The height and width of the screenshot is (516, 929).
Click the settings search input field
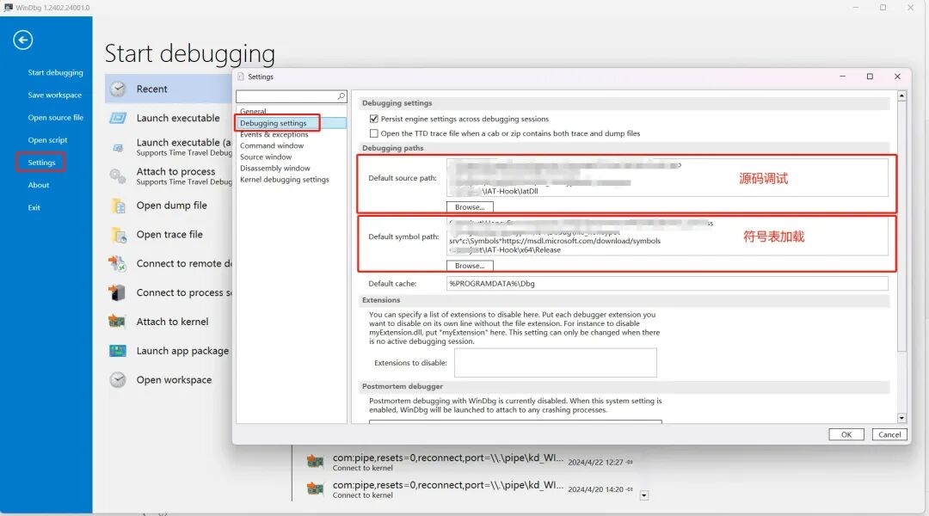tap(286, 96)
